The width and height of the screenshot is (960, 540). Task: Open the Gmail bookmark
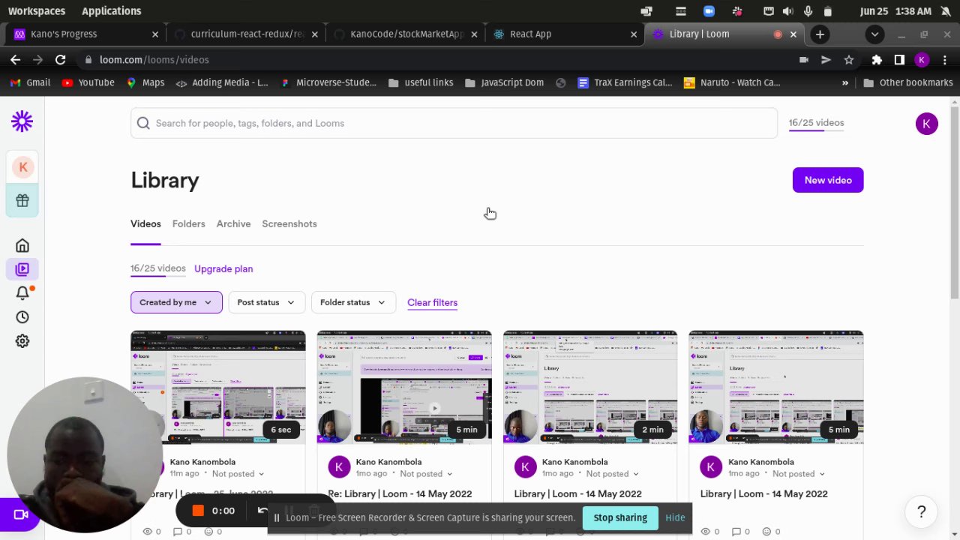31,82
